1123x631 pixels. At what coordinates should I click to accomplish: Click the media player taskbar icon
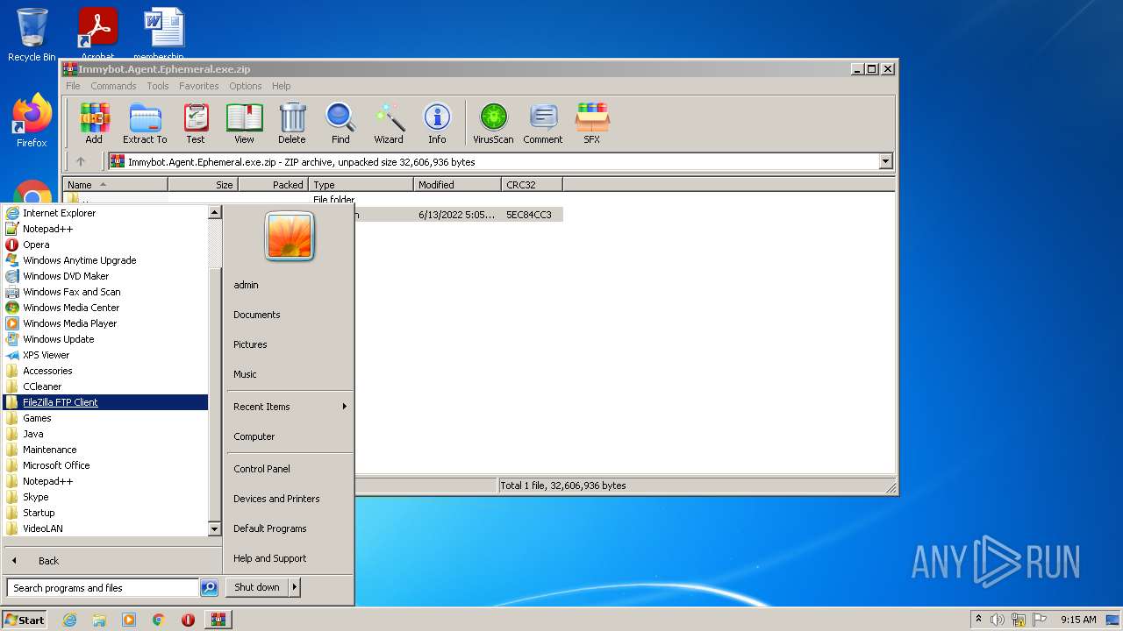[x=129, y=620]
